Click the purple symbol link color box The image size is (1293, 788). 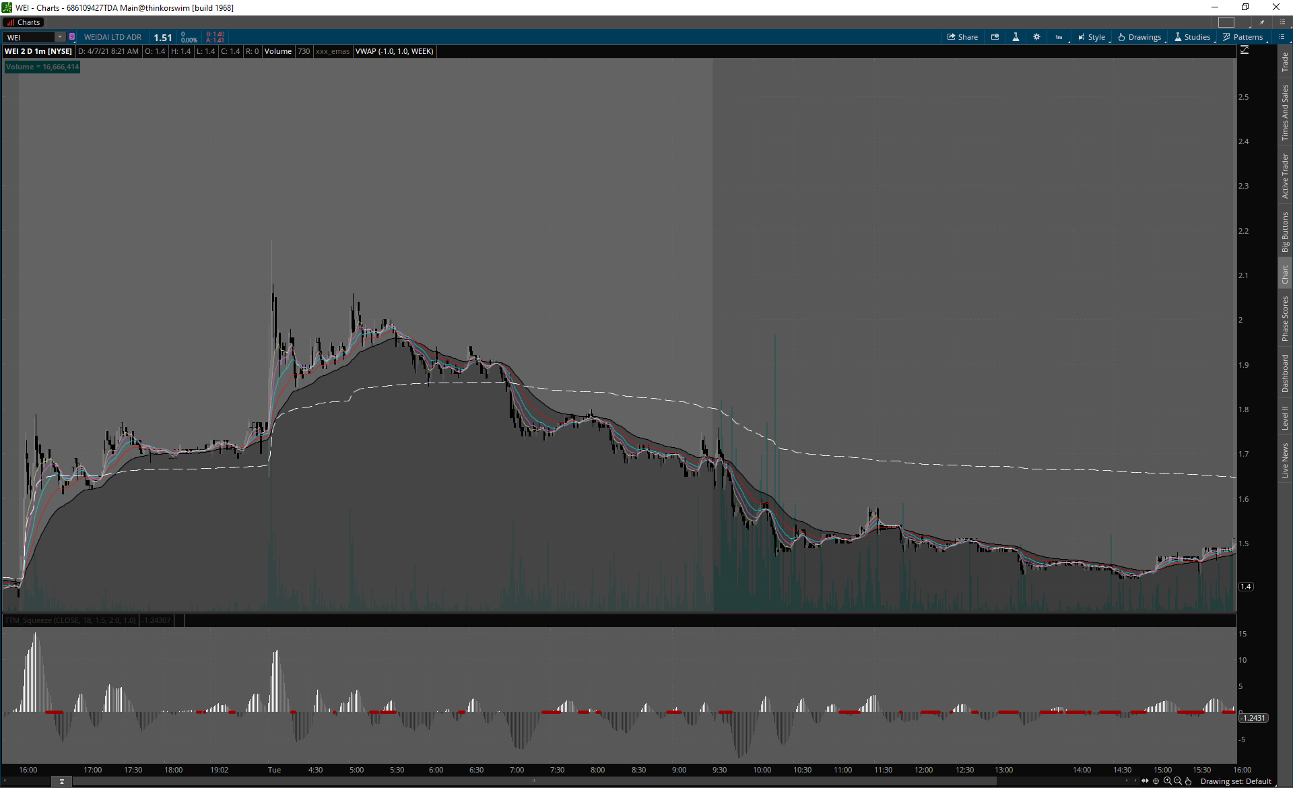click(72, 37)
